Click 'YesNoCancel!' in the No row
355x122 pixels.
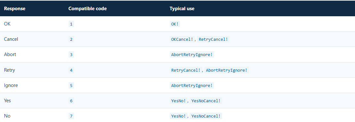point(206,116)
